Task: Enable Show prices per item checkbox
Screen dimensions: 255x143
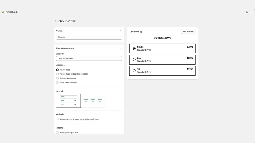Action: pos(57,133)
